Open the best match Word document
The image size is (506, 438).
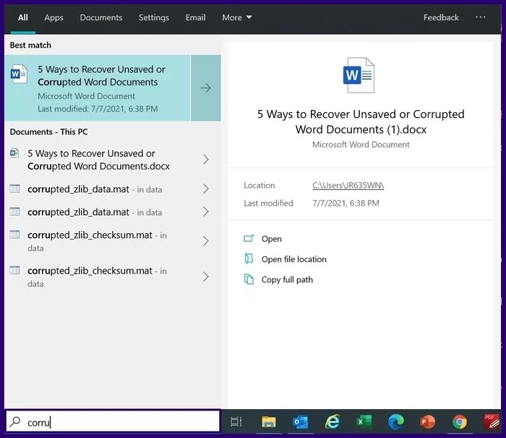pyautogui.click(x=98, y=88)
